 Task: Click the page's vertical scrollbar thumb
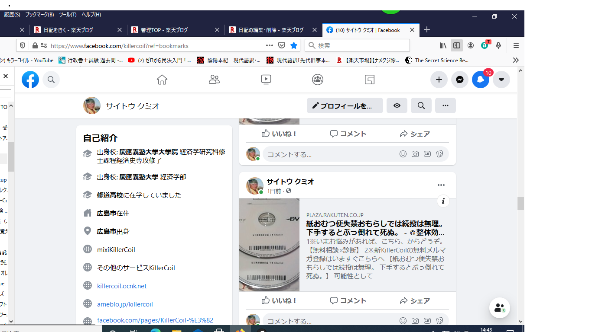coord(520,203)
